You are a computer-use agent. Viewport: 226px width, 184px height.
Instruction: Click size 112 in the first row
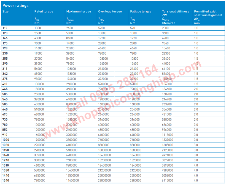point(5,28)
